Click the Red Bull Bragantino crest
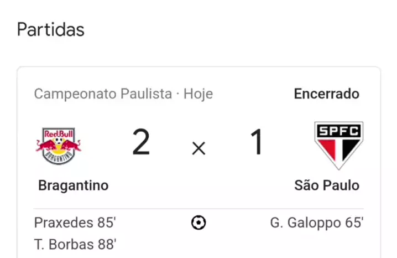 click(x=59, y=146)
